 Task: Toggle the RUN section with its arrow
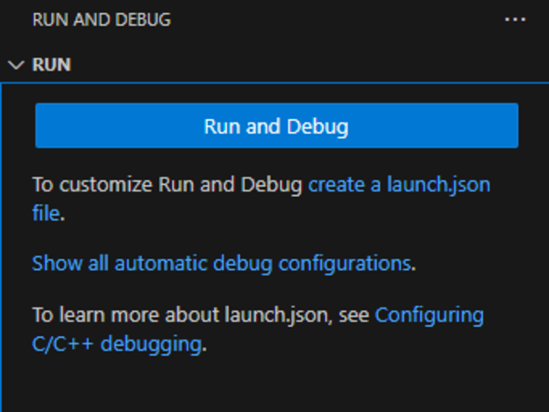coord(16,65)
